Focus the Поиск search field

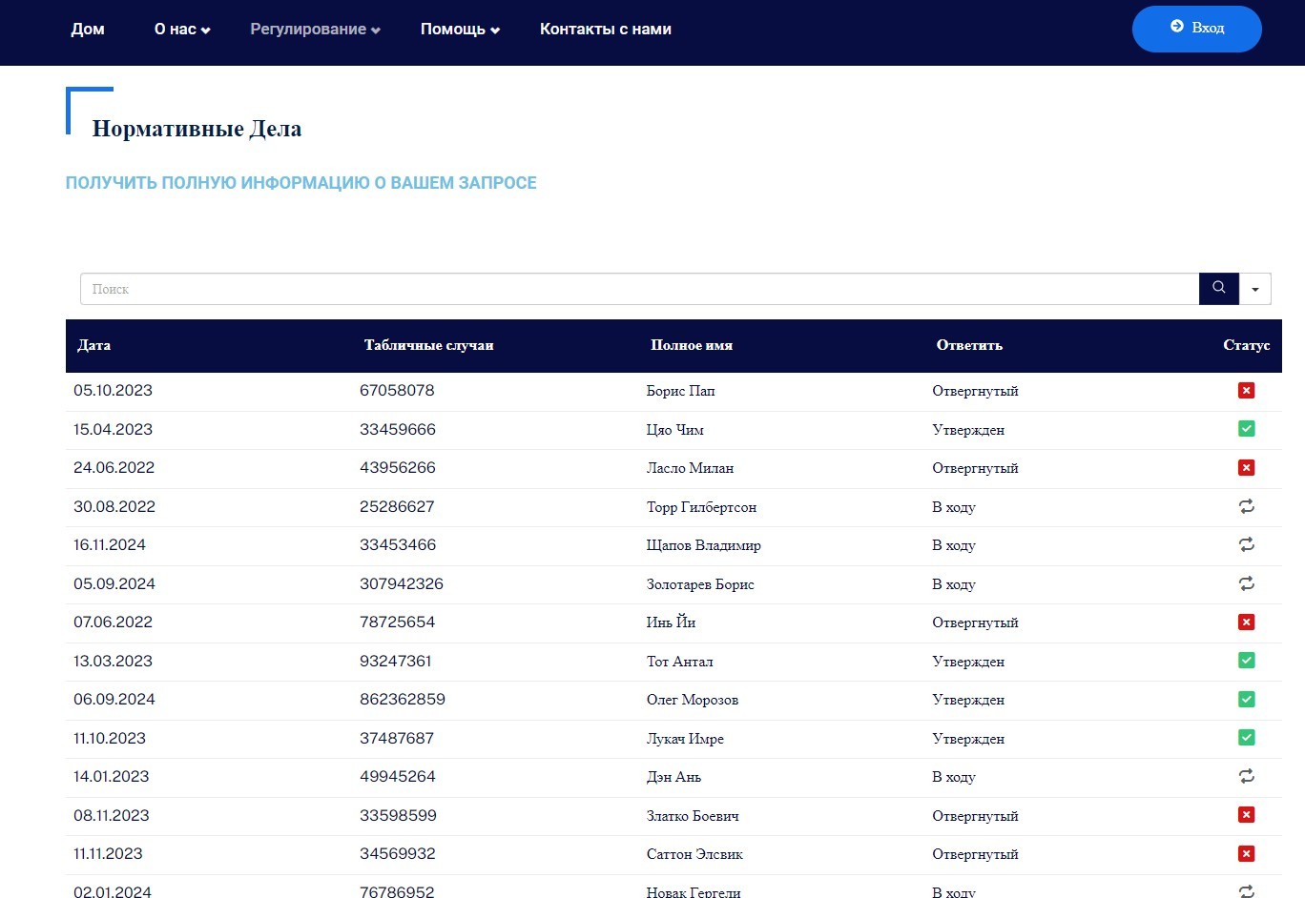click(x=639, y=289)
